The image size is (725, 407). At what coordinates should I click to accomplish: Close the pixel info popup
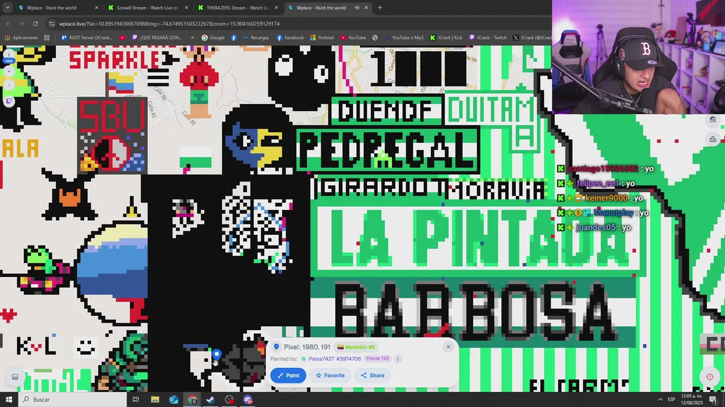click(448, 347)
